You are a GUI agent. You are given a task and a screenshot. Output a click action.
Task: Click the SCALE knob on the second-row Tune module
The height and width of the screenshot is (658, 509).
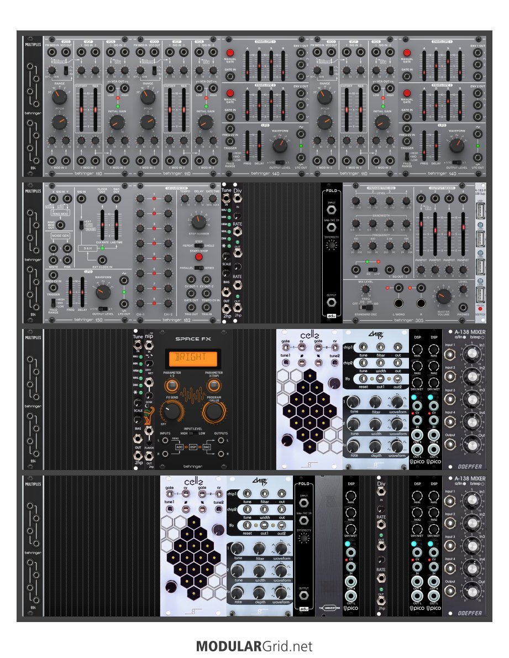227,256
